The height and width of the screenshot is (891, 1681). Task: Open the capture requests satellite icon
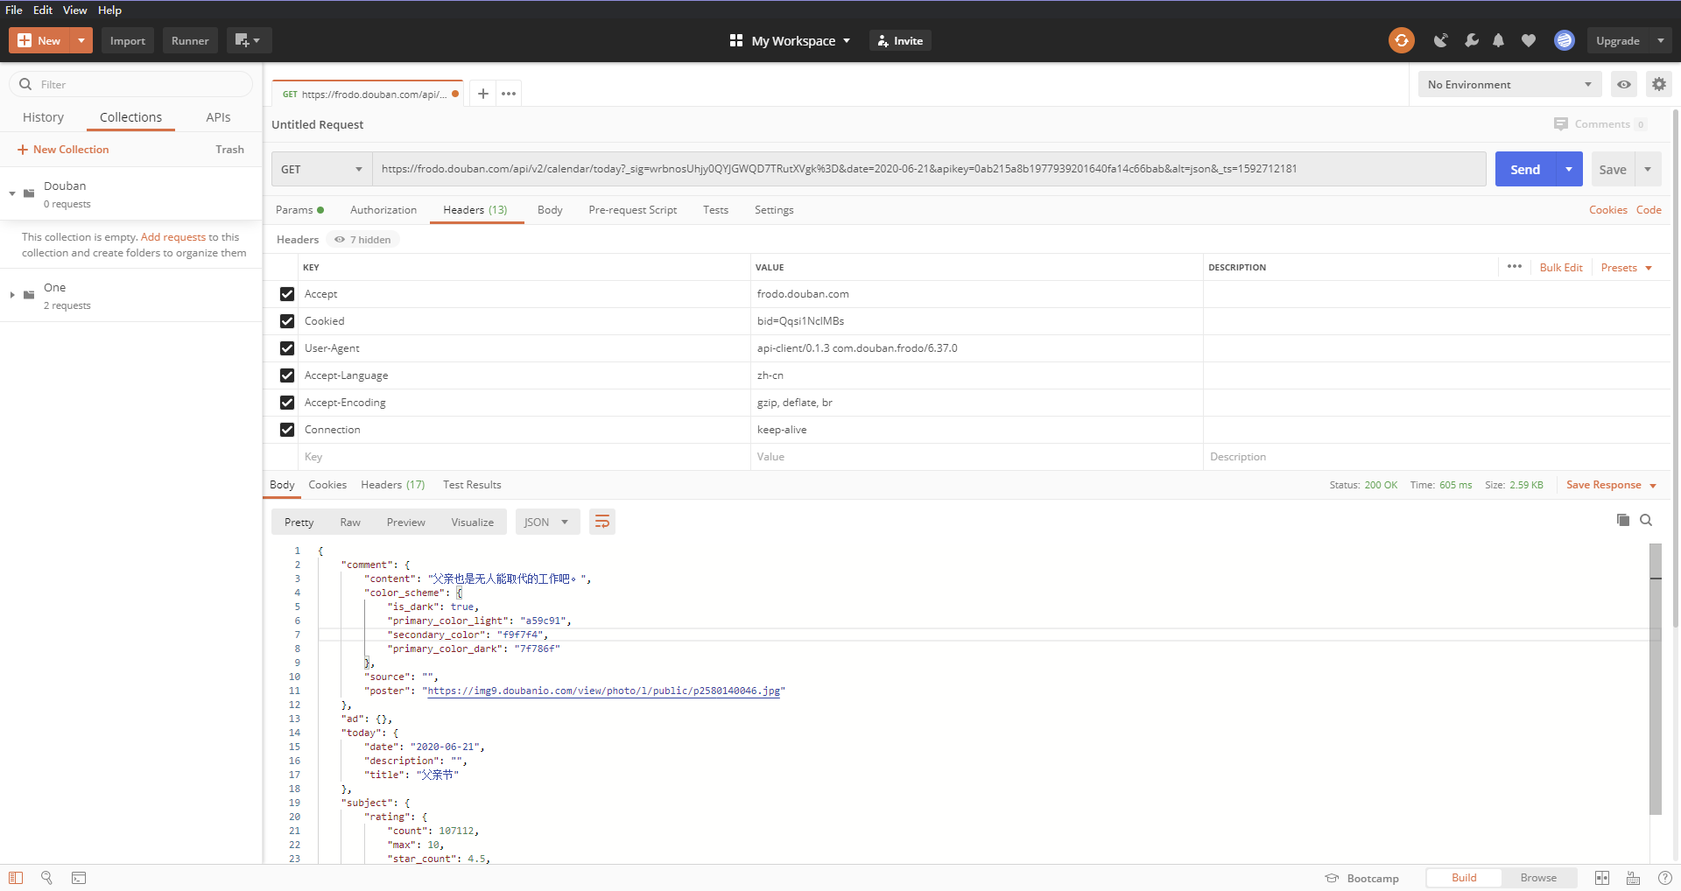1440,40
